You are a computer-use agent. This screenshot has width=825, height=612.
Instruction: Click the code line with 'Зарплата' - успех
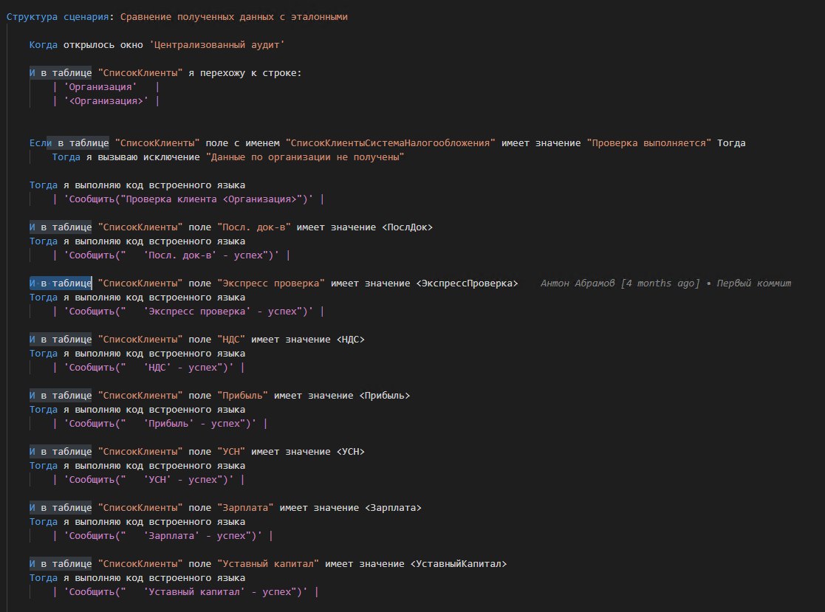coord(162,536)
